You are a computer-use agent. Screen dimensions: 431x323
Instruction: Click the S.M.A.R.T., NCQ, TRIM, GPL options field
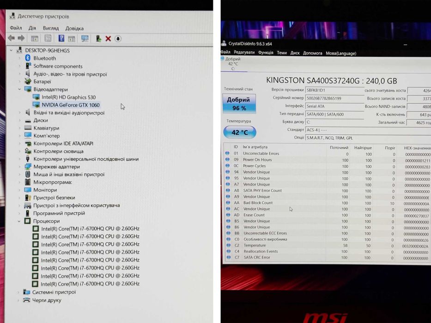pos(368,138)
